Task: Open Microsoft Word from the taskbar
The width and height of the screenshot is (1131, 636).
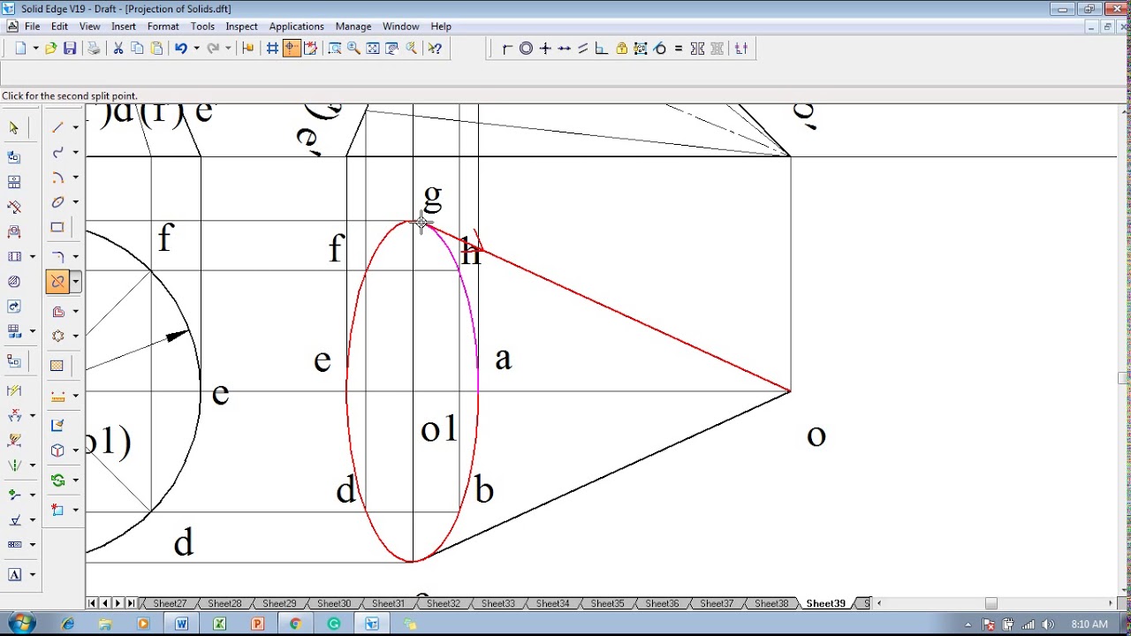Action: click(181, 624)
